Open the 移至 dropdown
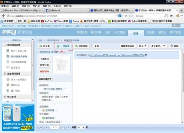184x133 pixels. tap(142, 46)
